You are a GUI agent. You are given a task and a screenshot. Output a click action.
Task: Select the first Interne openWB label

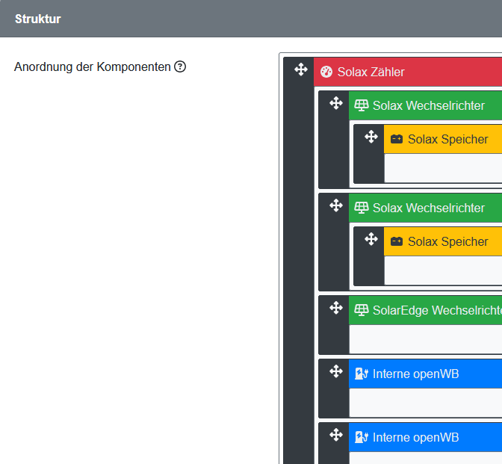pyautogui.click(x=415, y=374)
